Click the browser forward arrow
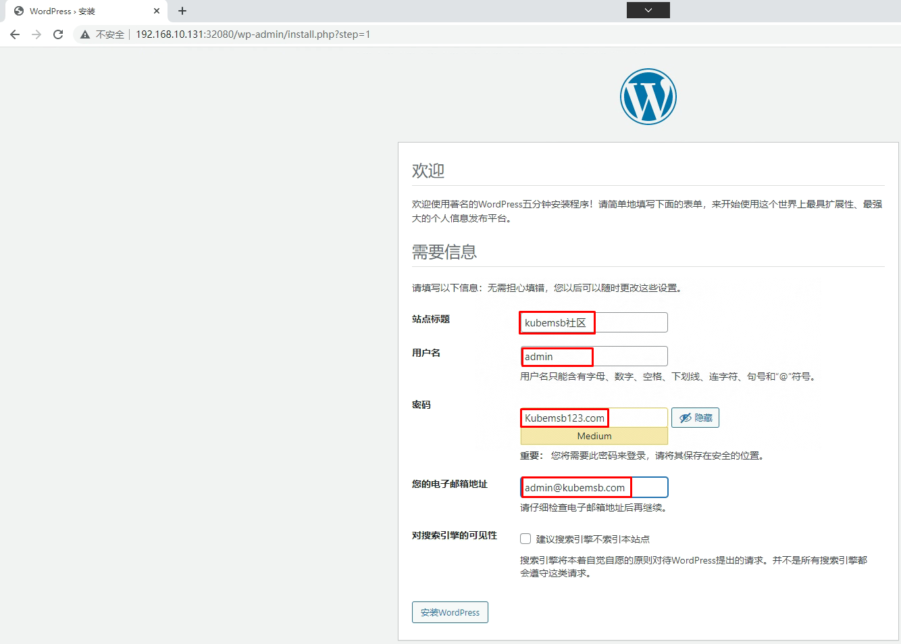This screenshot has width=901, height=644. click(36, 34)
